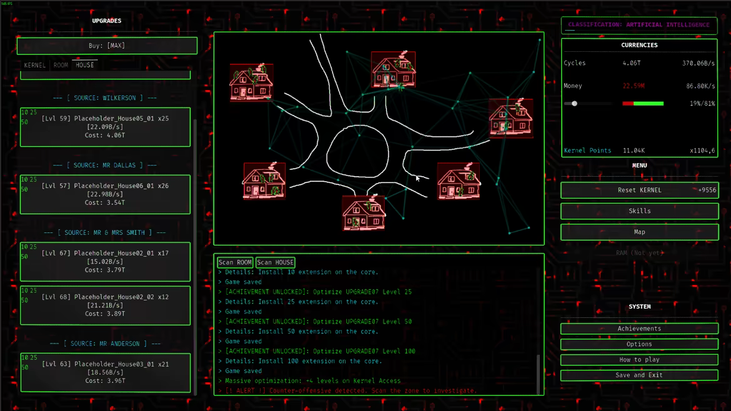Click the Cycles amount 4.06T
The height and width of the screenshot is (411, 731).
click(x=631, y=63)
